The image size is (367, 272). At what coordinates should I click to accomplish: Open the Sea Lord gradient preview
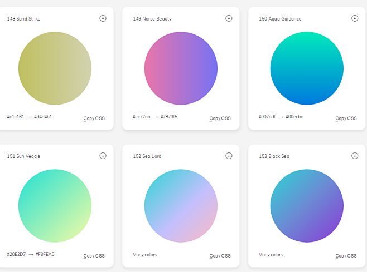coord(181,206)
